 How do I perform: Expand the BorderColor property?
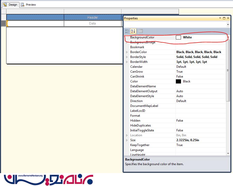(127, 52)
